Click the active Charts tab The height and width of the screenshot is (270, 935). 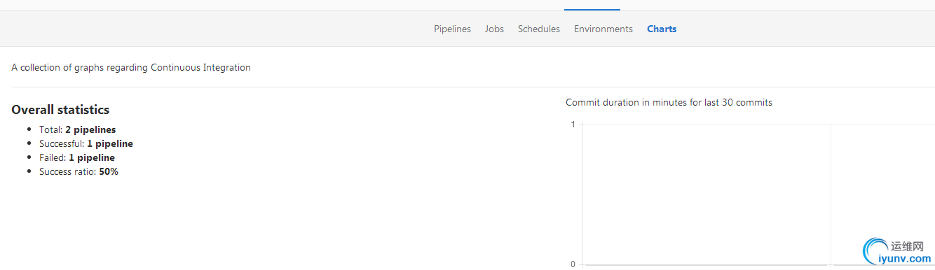[x=662, y=29]
